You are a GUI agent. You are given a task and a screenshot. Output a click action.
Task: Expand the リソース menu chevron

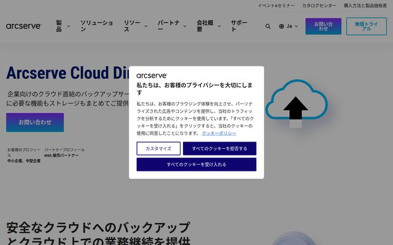146,26
